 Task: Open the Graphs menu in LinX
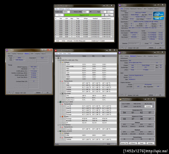(68, 9)
